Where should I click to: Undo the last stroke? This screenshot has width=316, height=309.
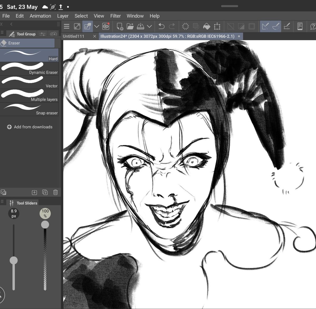(161, 26)
